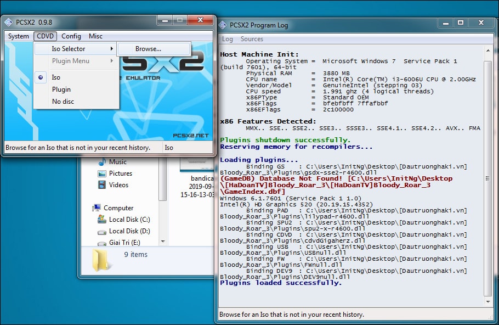
Task: Maximize the PCSX2 Program Log window
Action: click(x=461, y=23)
